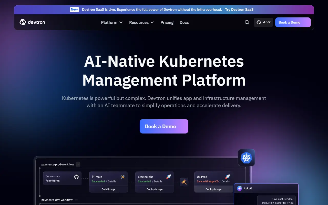Screen dimensions: 328x205
Task: Click the Ask AI panel title
Action: [248, 188]
